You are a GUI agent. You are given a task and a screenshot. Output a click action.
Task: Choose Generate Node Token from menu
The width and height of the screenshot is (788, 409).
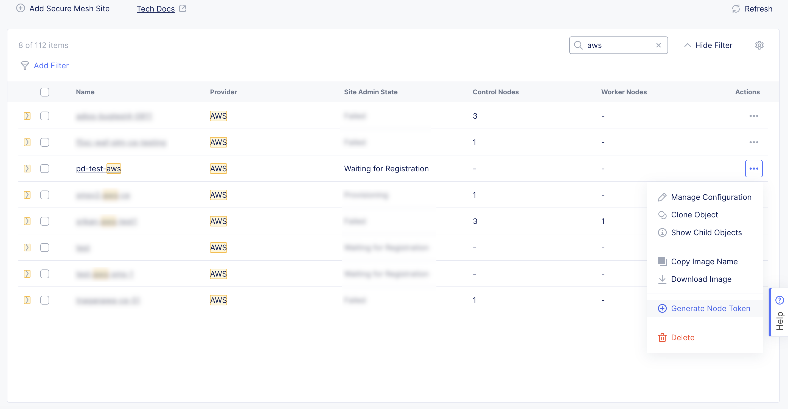point(710,308)
